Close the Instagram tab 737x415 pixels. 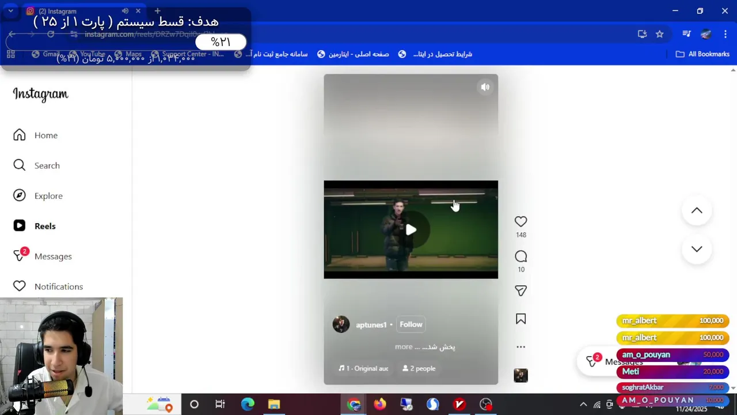138,11
